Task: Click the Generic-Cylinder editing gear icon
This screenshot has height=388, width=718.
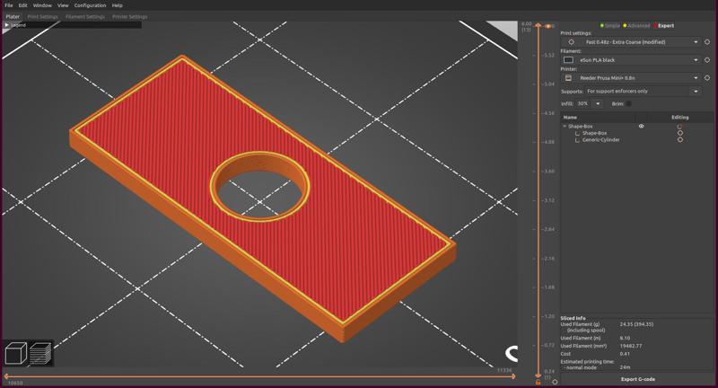Action: point(680,140)
